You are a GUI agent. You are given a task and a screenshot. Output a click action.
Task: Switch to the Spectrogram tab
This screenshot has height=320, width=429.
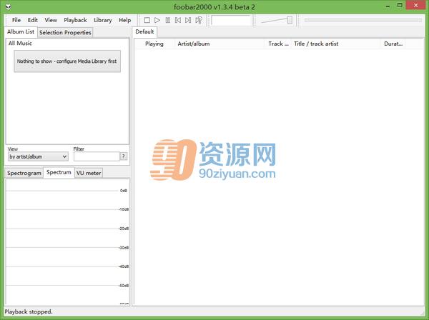coord(24,174)
